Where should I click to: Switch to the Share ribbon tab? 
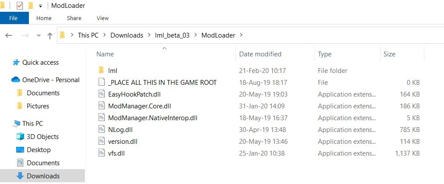point(74,18)
